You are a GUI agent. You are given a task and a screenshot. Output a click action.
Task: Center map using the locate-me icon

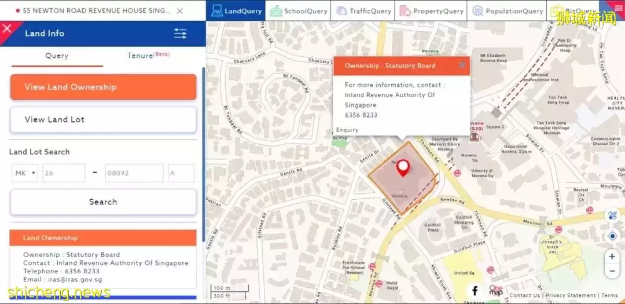point(612,236)
